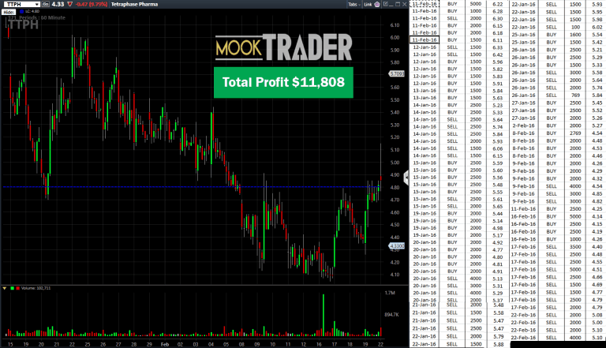Select the 4.66 price cell
This screenshot has height=348, width=606.
pyautogui.click(x=597, y=277)
